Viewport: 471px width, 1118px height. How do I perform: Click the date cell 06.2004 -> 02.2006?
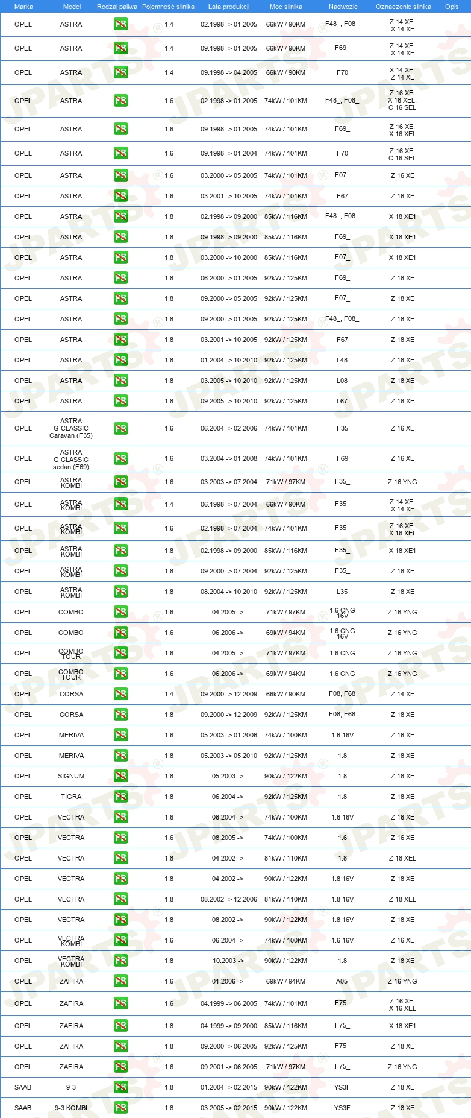pyautogui.click(x=229, y=428)
